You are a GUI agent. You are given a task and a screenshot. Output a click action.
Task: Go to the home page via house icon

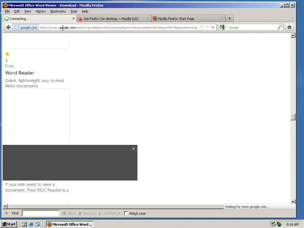[289, 27]
